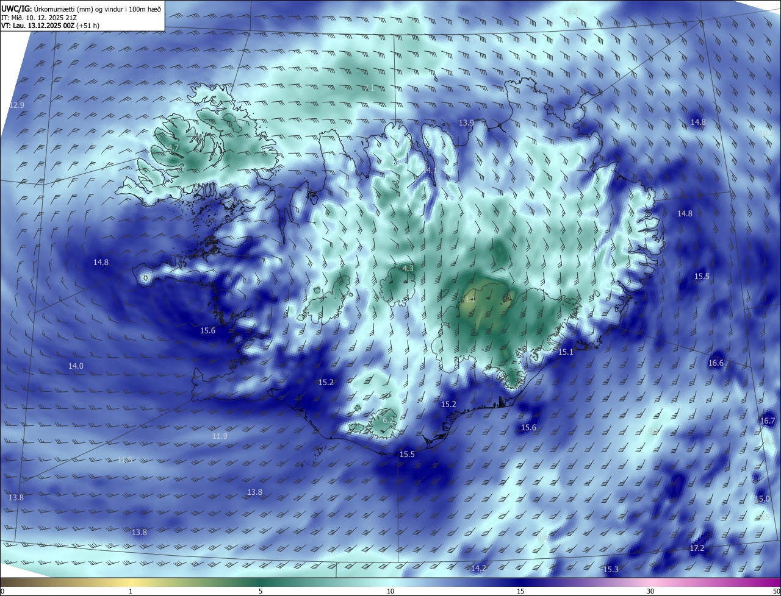
Task: Click the 9.2 value label
Action: [x=572, y=12]
